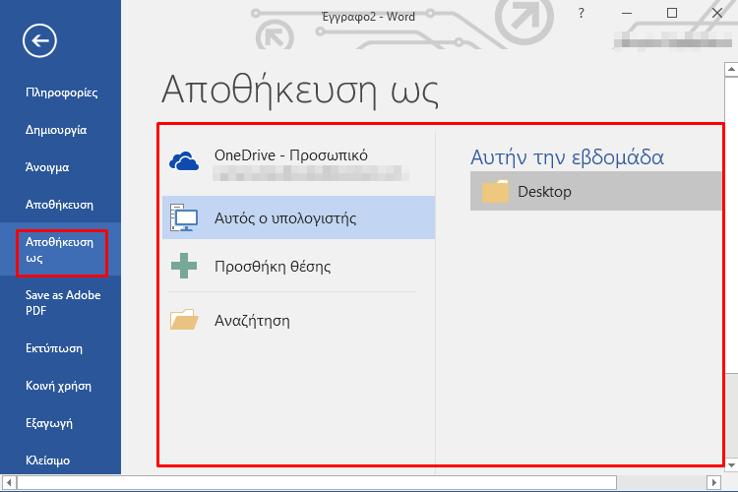Click the Desktop folder icon

[495, 191]
